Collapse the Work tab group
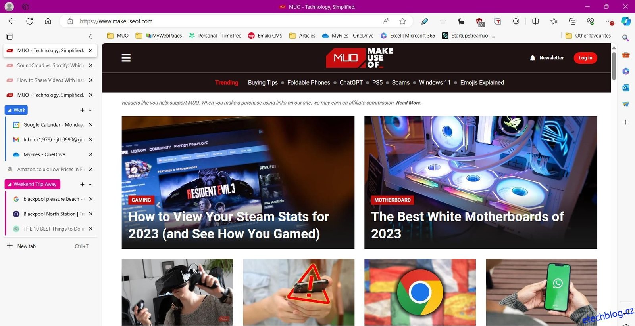Image resolution: width=635 pixels, height=326 pixels. tap(16, 110)
